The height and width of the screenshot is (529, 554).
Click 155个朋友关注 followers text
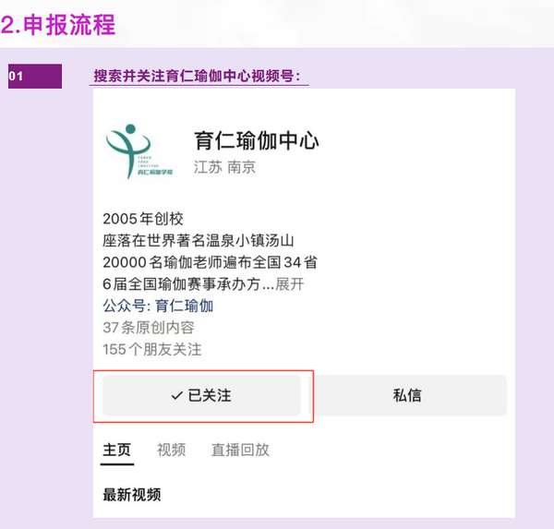tap(152, 350)
